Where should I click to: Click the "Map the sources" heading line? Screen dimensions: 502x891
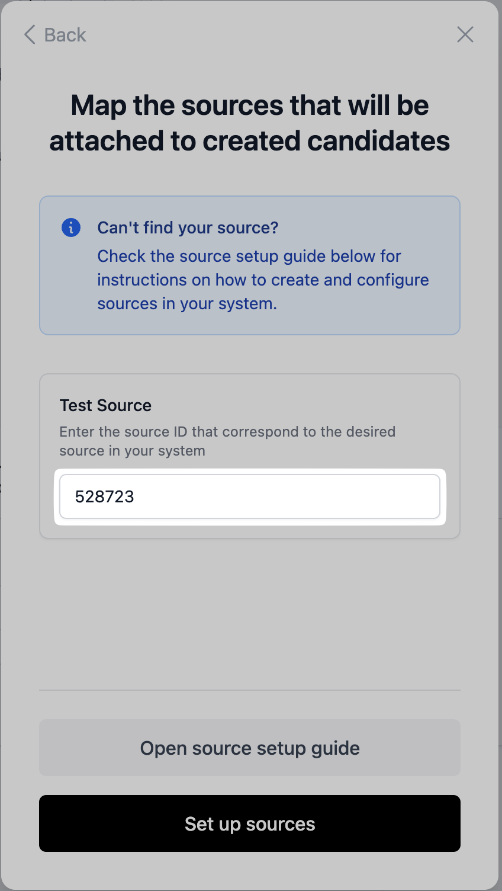[x=249, y=105]
